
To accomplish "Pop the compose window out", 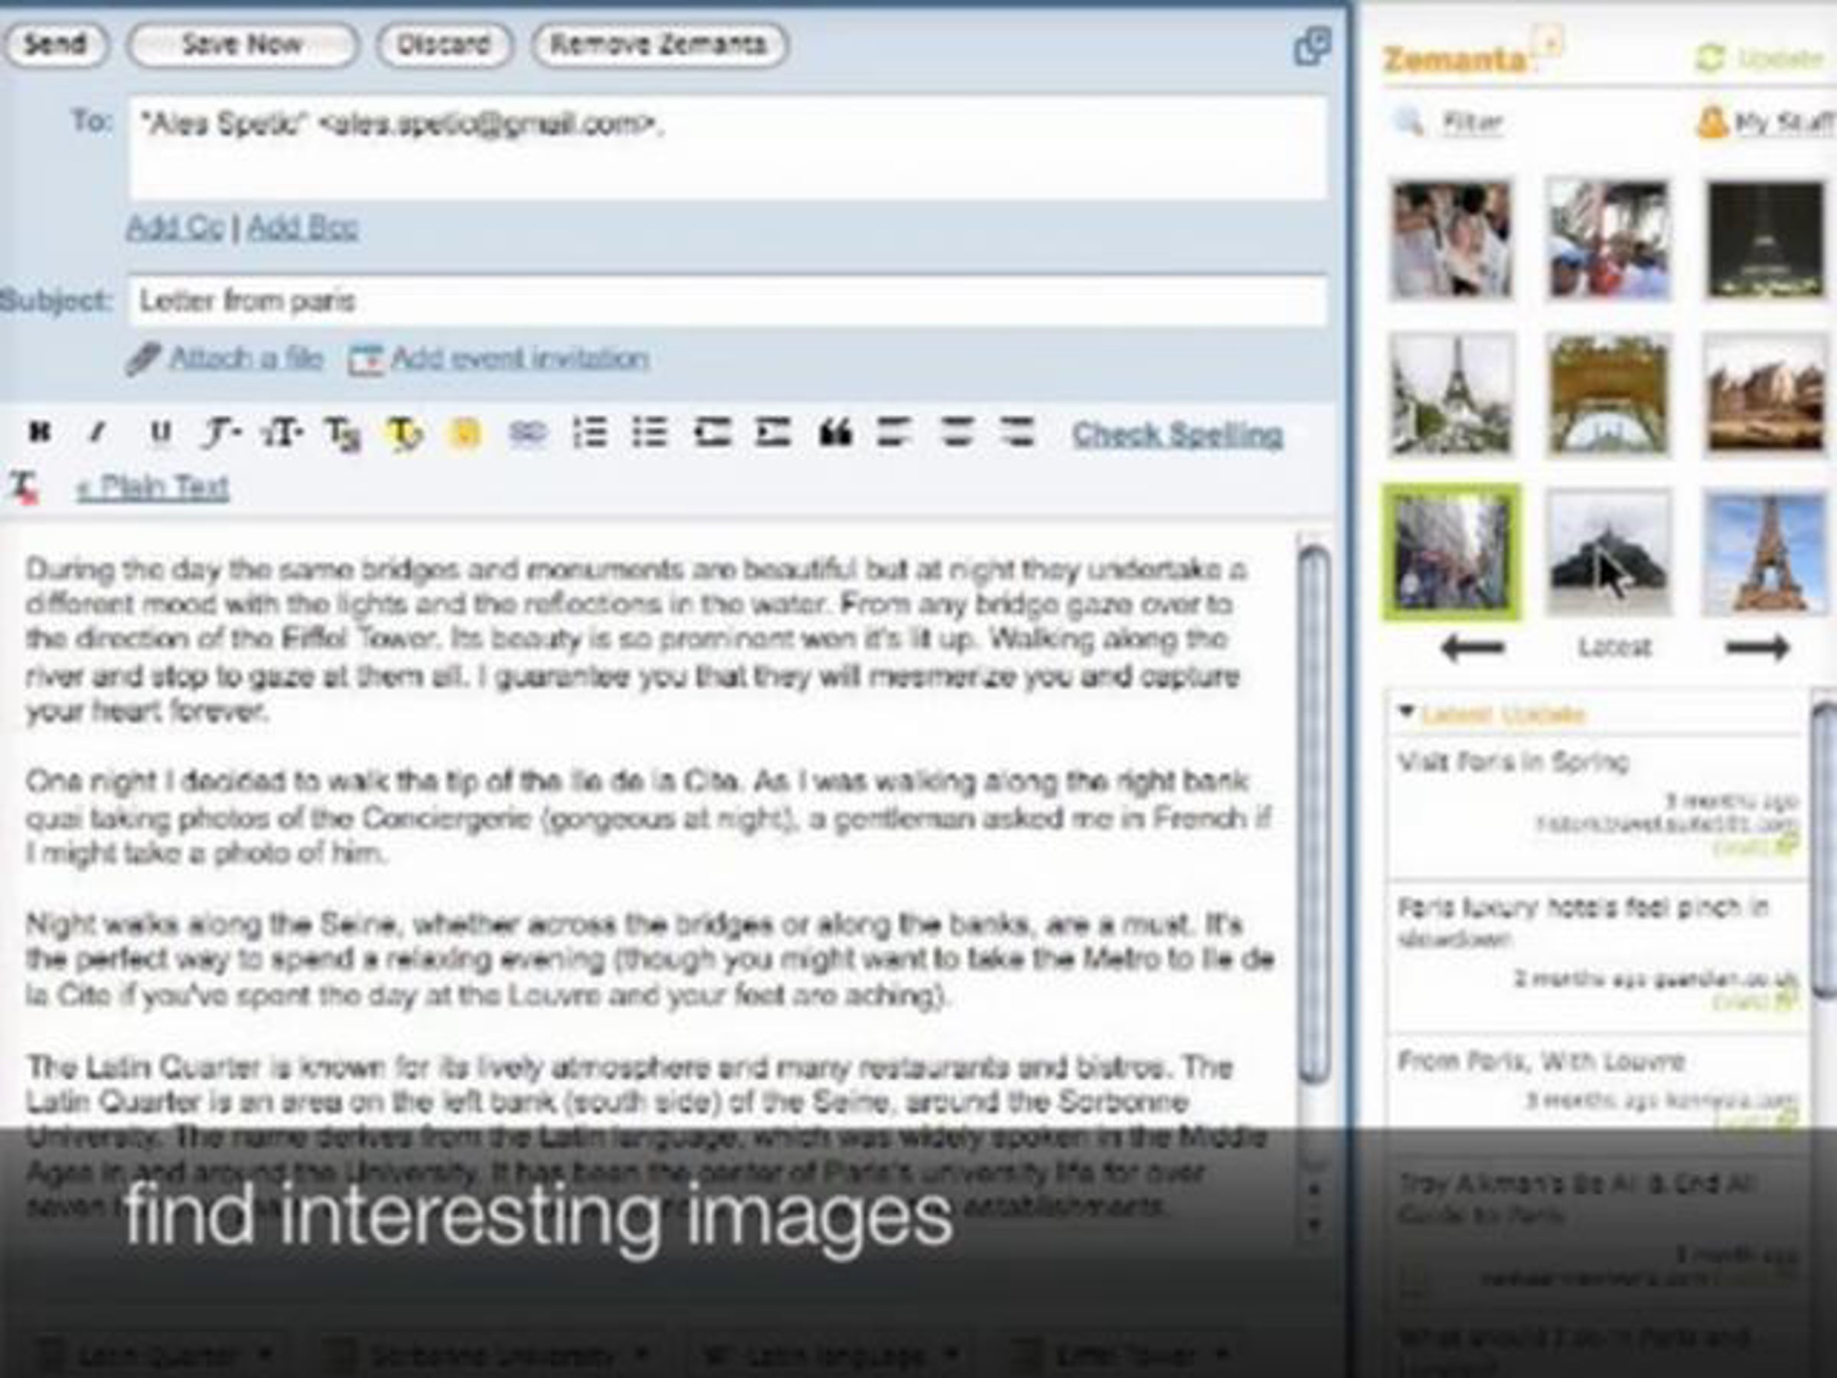I will 1312,46.
